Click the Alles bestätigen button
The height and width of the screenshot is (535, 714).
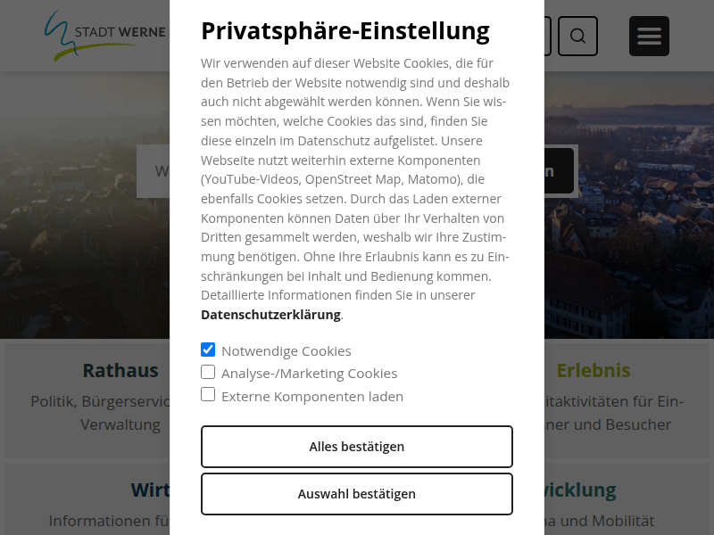(356, 446)
